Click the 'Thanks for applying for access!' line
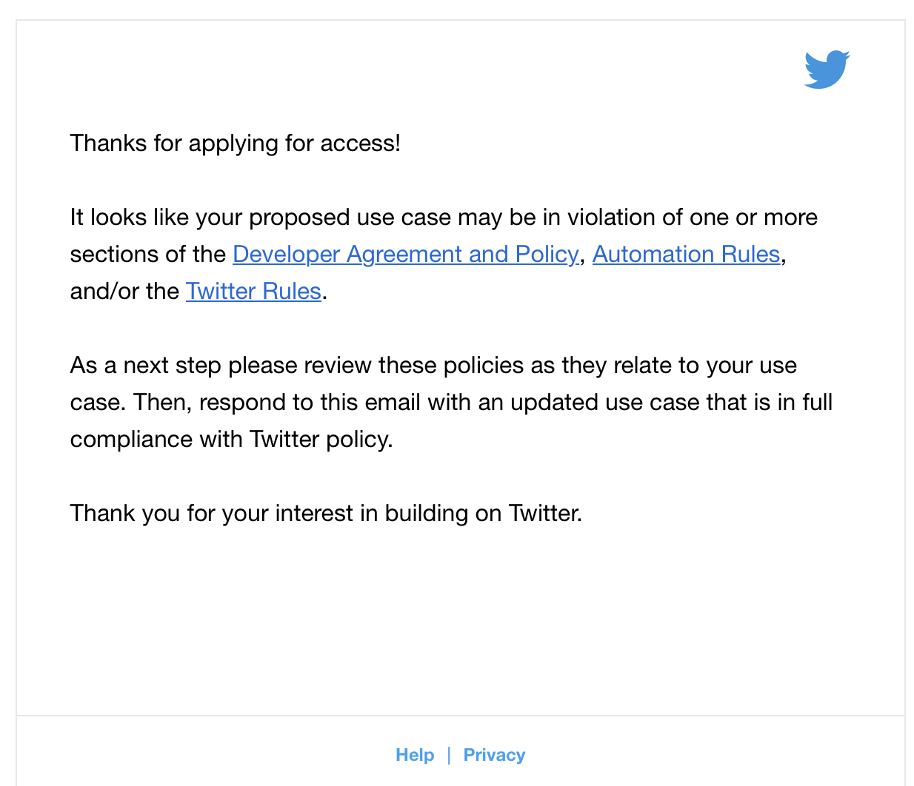Image resolution: width=914 pixels, height=786 pixels. tap(236, 143)
